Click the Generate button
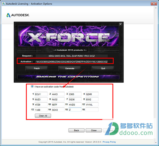The image size is (159, 146). click(x=70, y=69)
